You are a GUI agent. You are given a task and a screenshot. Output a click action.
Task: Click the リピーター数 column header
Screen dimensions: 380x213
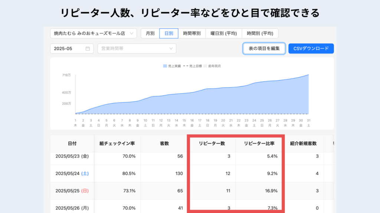(x=212, y=143)
